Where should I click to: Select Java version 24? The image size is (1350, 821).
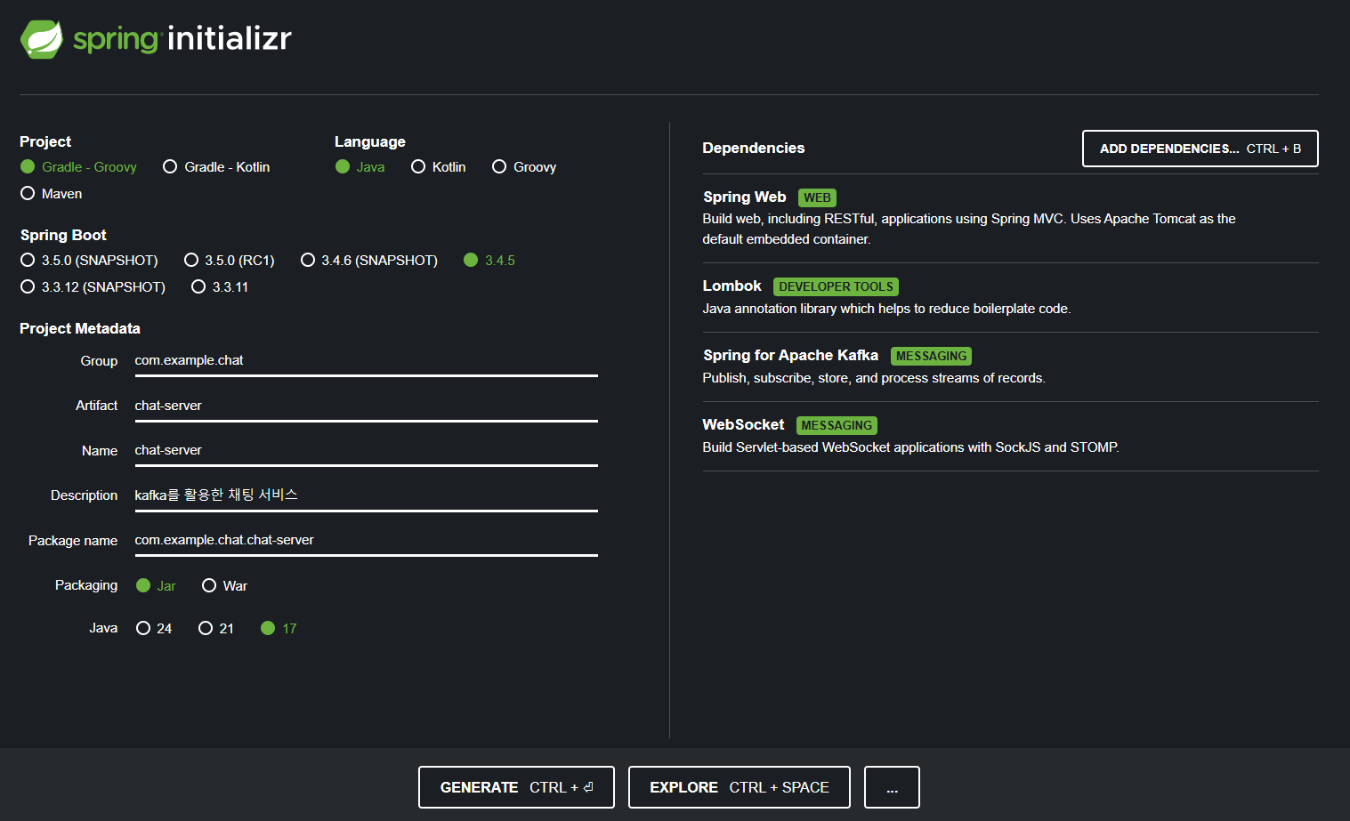154,629
